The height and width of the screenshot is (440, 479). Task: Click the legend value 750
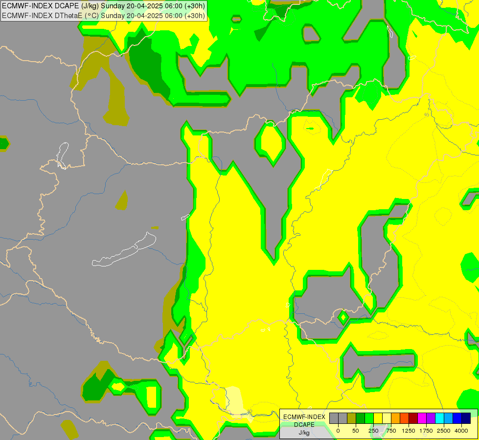point(391,431)
